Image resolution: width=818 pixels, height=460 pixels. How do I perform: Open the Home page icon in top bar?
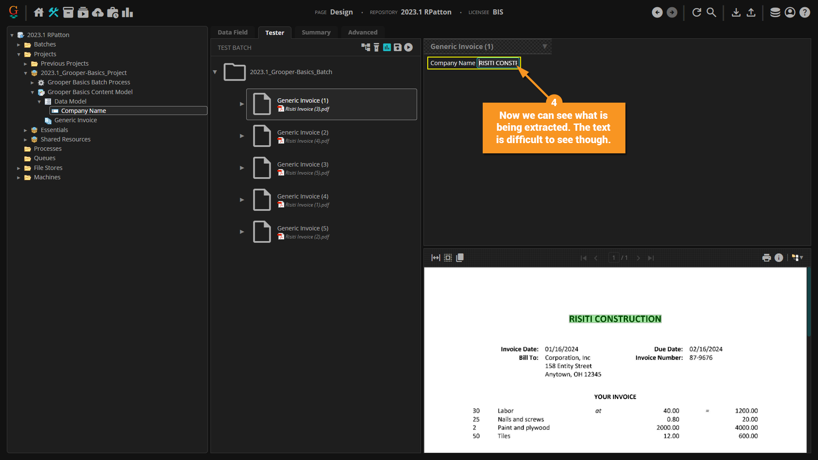click(x=39, y=12)
